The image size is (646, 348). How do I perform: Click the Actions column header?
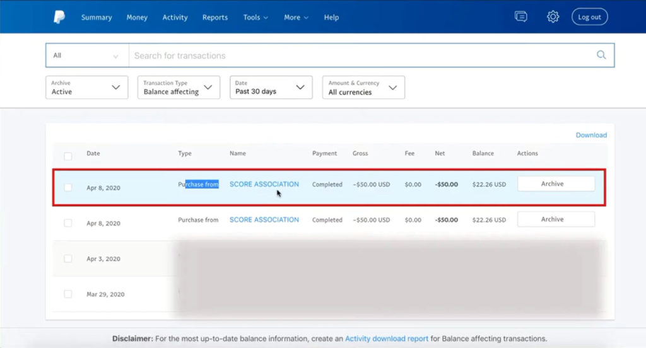pyautogui.click(x=527, y=153)
